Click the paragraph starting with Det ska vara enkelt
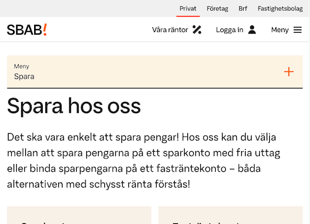The width and height of the screenshot is (310, 224). click(x=144, y=160)
